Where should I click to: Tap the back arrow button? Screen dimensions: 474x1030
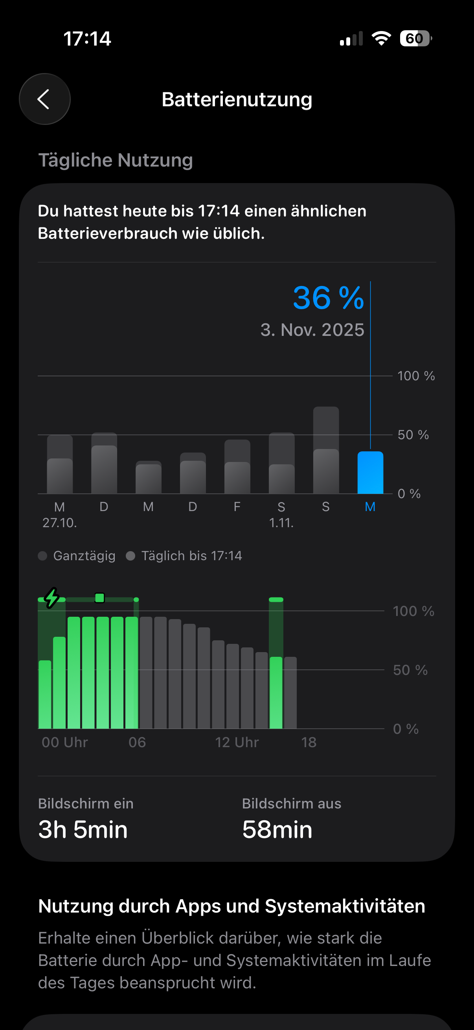[44, 99]
